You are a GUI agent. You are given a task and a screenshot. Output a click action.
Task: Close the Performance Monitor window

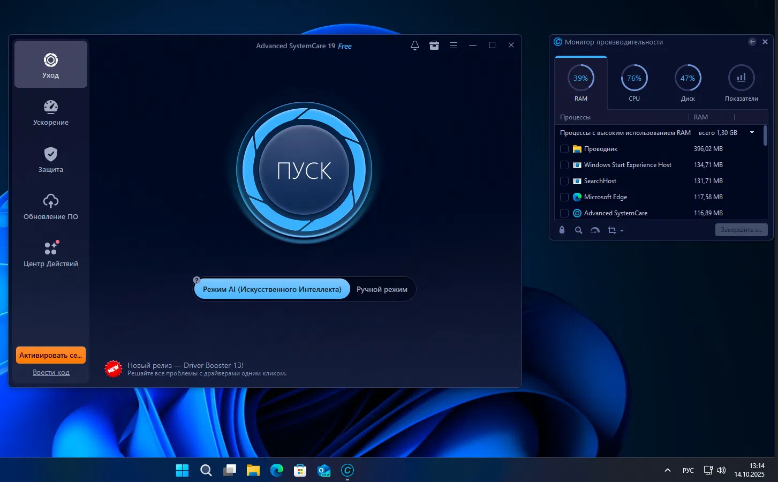[x=765, y=42]
